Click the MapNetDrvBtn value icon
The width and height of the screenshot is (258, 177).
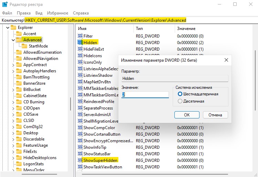(x=80, y=82)
